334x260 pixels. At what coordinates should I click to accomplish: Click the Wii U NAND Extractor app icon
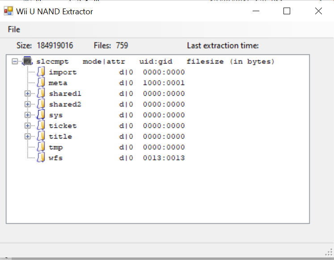[x=8, y=11]
